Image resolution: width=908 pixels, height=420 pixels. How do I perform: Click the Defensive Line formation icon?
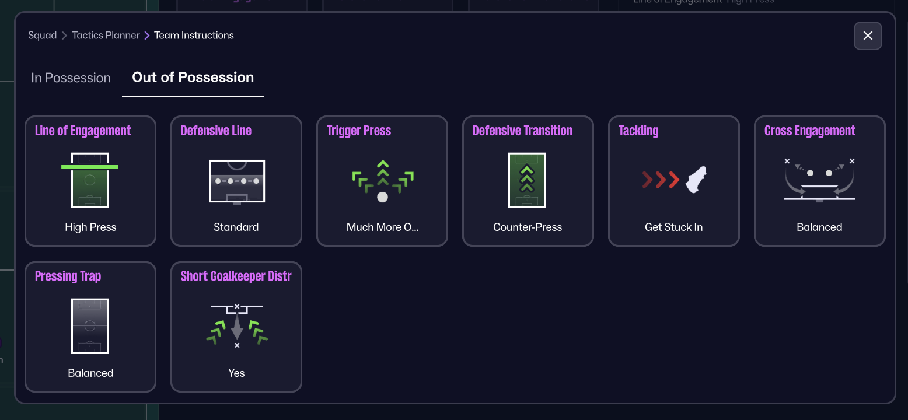tap(236, 181)
